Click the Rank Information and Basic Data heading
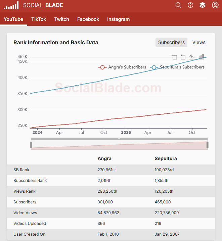The image size is (222, 241). pos(56,42)
